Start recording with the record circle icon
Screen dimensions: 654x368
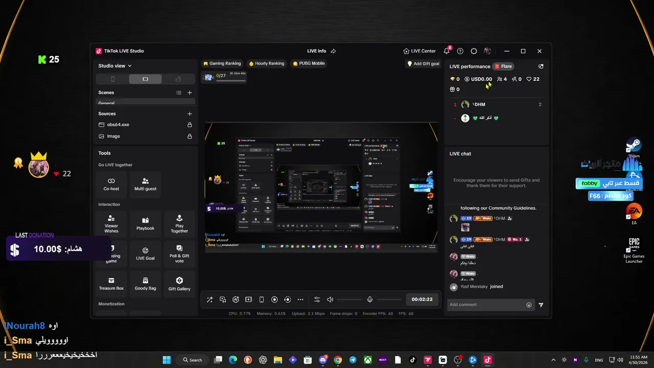[274, 300]
